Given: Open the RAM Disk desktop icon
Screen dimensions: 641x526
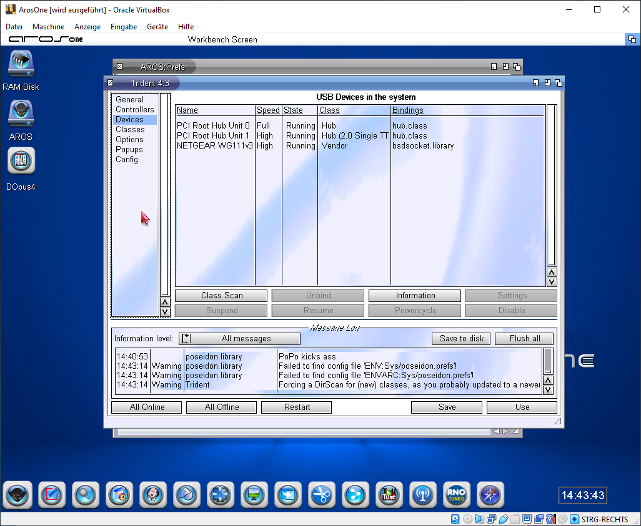Looking at the screenshot, I should coord(21,65).
